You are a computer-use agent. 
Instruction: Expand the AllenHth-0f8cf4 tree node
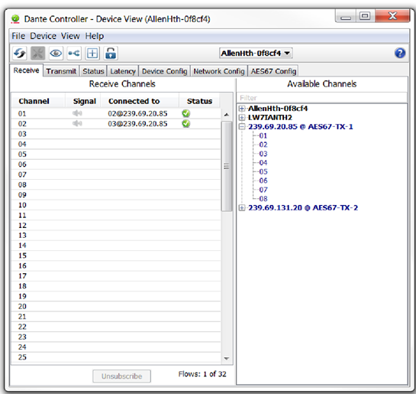pos(242,109)
